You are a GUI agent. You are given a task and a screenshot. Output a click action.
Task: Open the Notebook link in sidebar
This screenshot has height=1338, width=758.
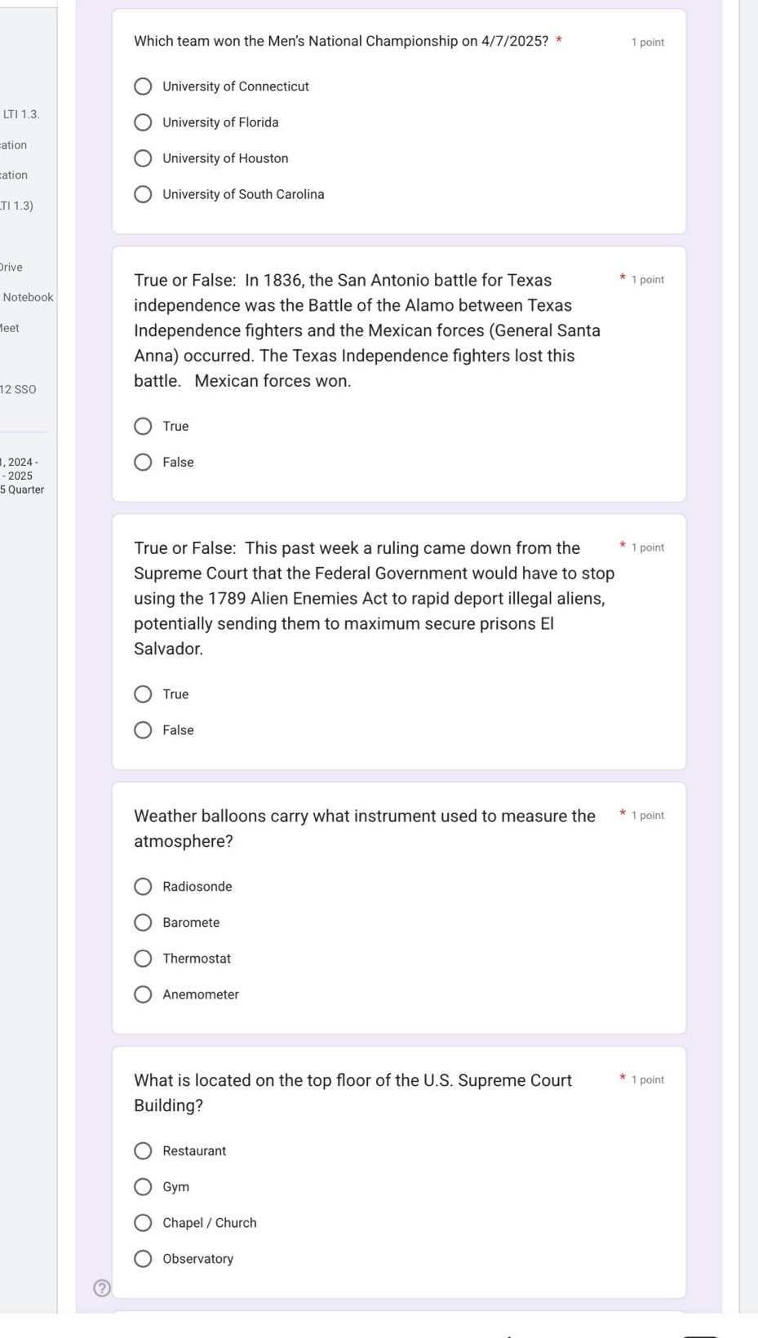point(28,298)
